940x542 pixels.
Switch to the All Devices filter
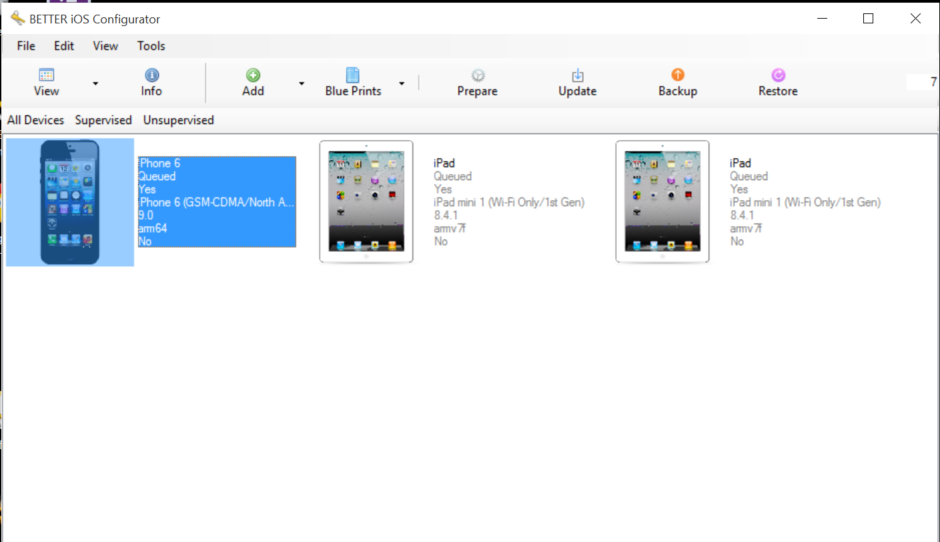pyautogui.click(x=36, y=120)
